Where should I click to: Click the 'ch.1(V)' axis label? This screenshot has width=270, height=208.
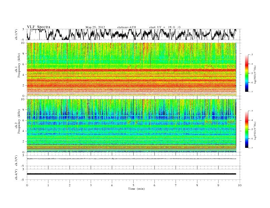(x=16, y=34)
